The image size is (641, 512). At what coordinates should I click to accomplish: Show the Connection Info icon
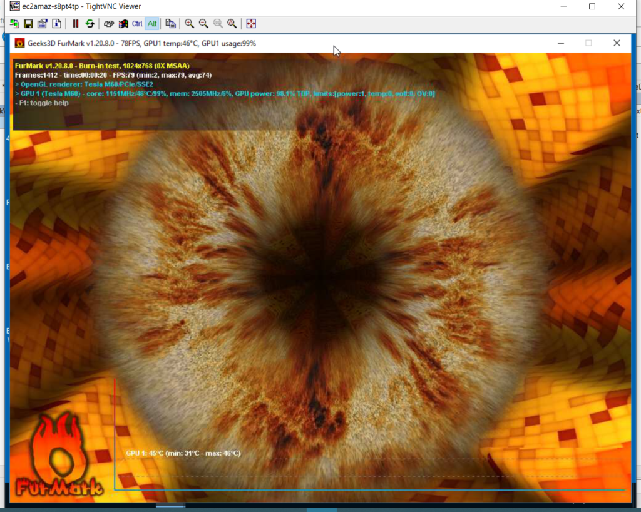[56, 24]
